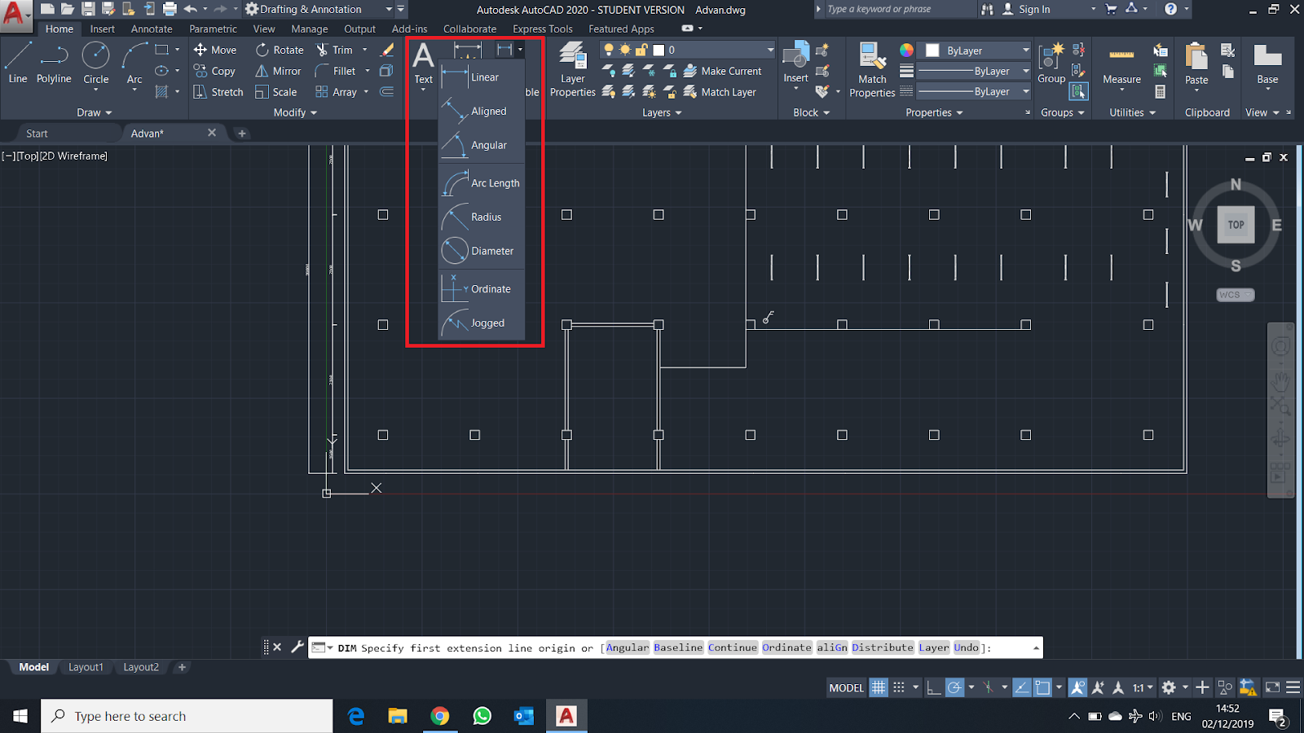Select the Base view tool
1304x733 pixels.
[1267, 64]
